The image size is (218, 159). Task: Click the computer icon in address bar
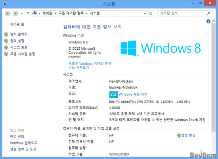click(34, 13)
